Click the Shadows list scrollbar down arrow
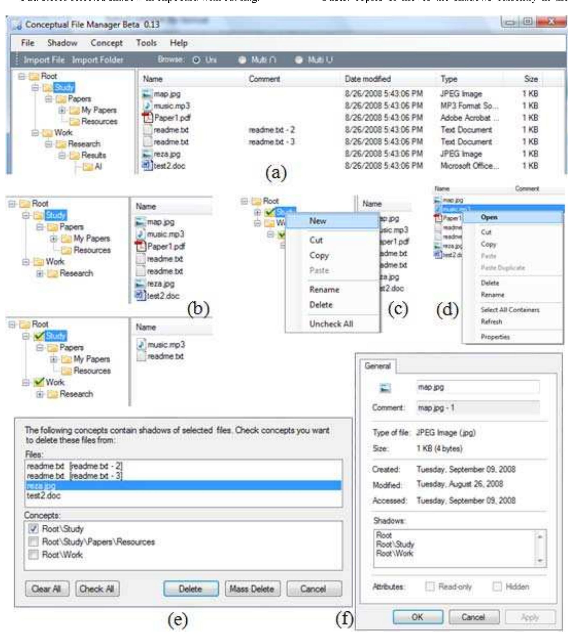The image size is (568, 637). click(541, 561)
